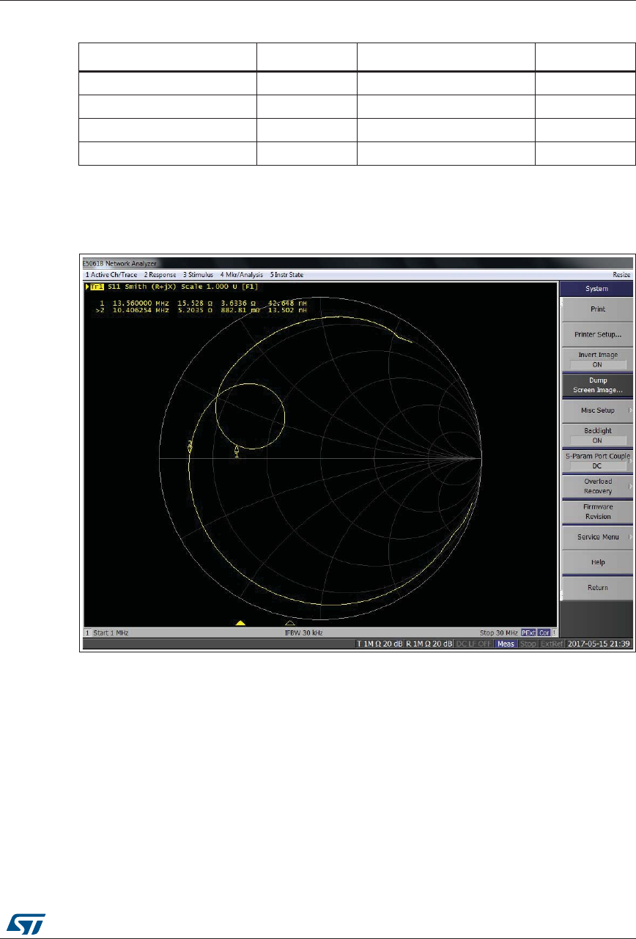This screenshot has width=636, height=939.
Task: Click the System softkey menu header
Action: pyautogui.click(x=597, y=289)
